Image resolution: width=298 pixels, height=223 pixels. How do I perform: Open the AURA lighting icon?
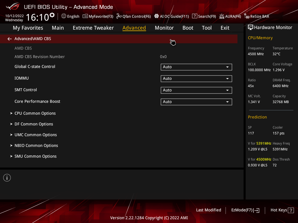click(221, 16)
